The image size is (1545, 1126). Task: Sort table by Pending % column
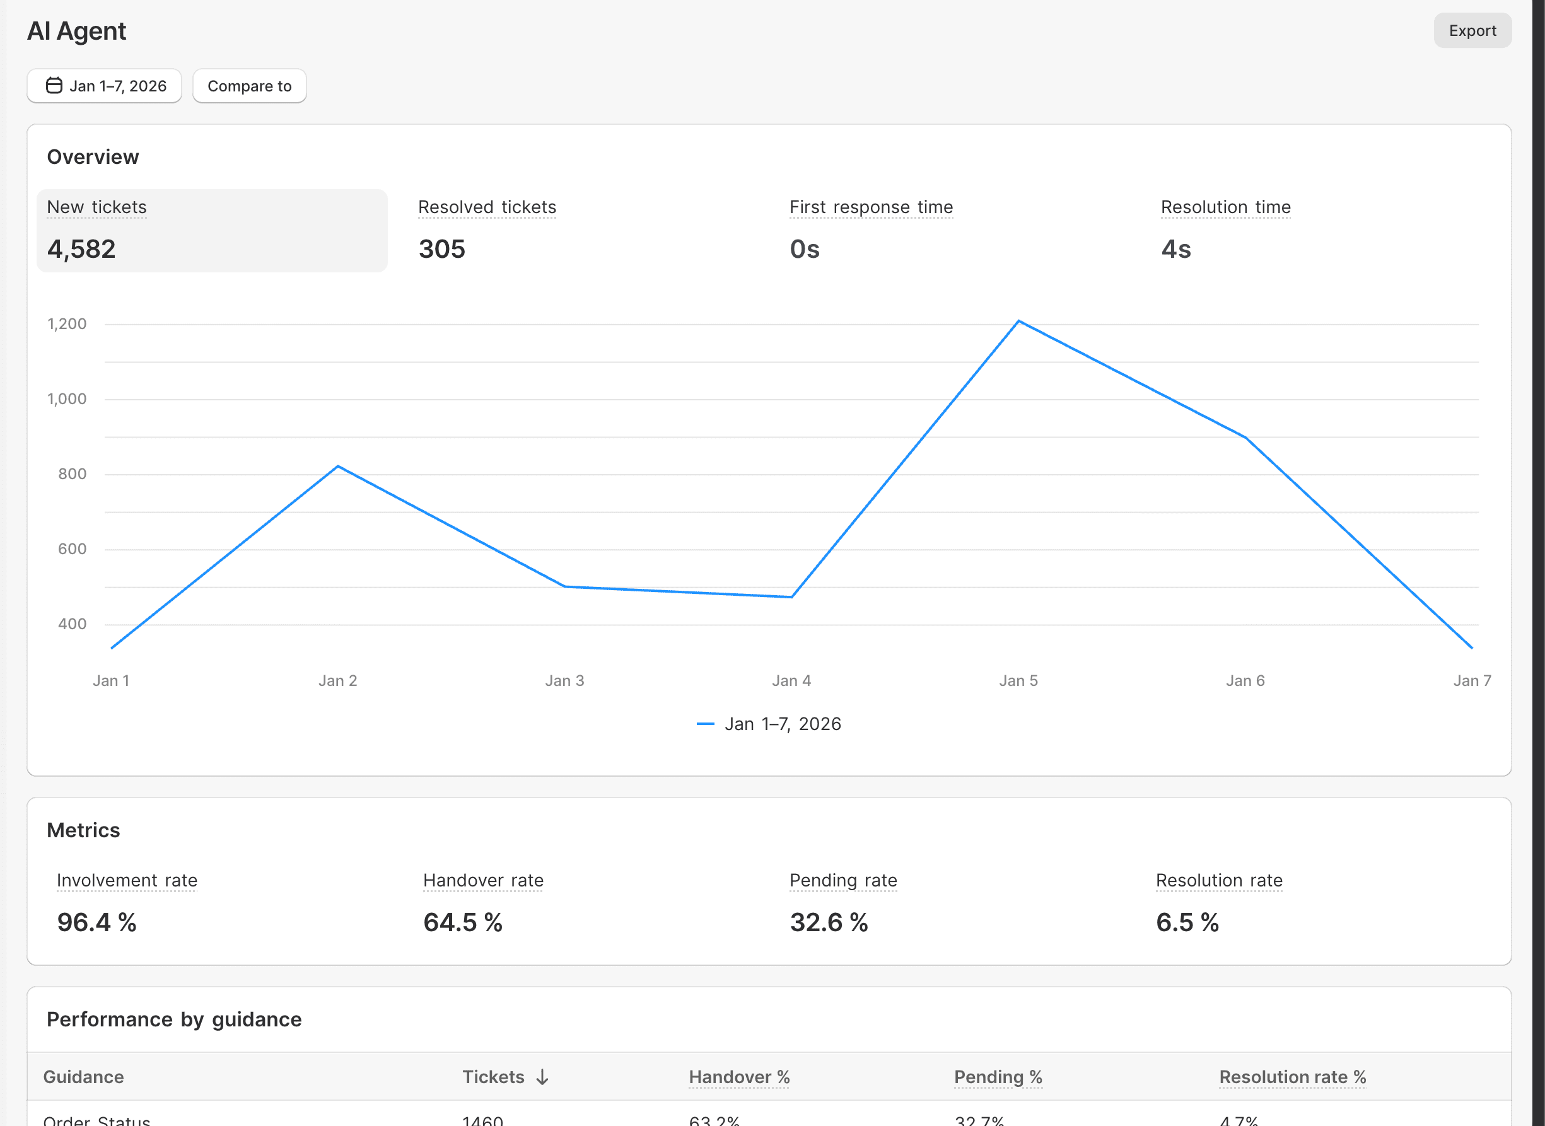(998, 1077)
